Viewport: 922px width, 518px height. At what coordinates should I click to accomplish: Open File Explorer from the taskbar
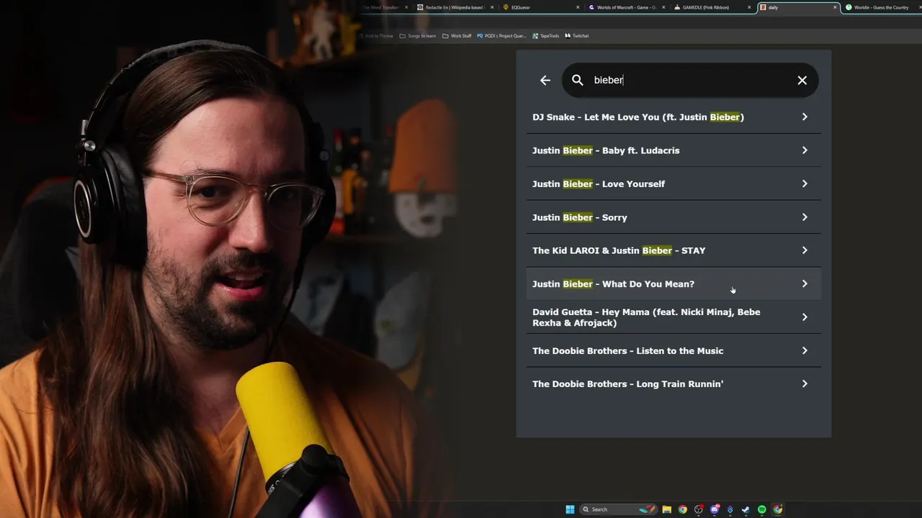pyautogui.click(x=667, y=509)
